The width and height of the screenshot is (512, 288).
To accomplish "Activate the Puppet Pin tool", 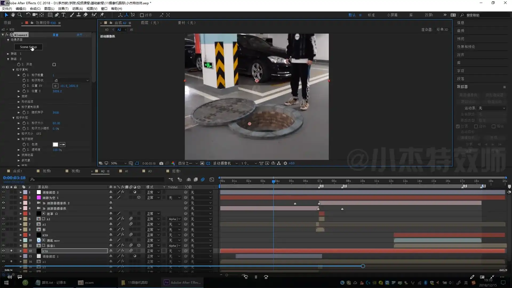I will (x=102, y=15).
